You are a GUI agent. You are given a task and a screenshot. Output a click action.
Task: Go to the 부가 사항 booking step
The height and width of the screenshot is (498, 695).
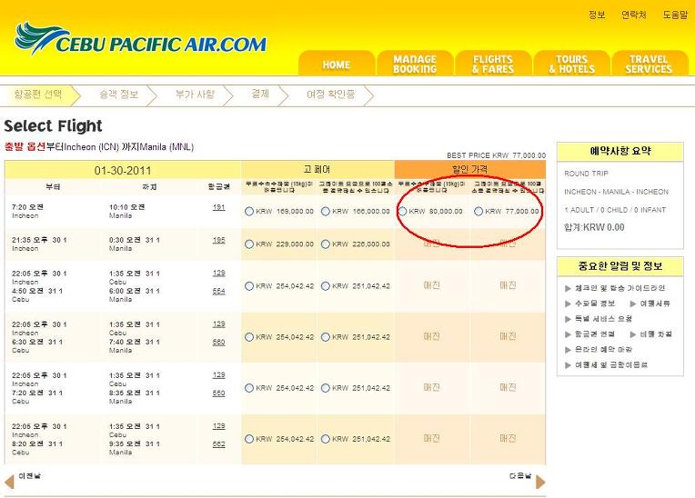point(195,95)
